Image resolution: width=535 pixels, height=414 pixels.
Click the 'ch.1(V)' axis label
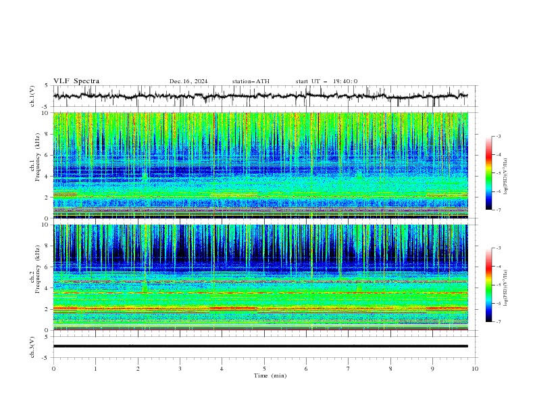(32, 96)
